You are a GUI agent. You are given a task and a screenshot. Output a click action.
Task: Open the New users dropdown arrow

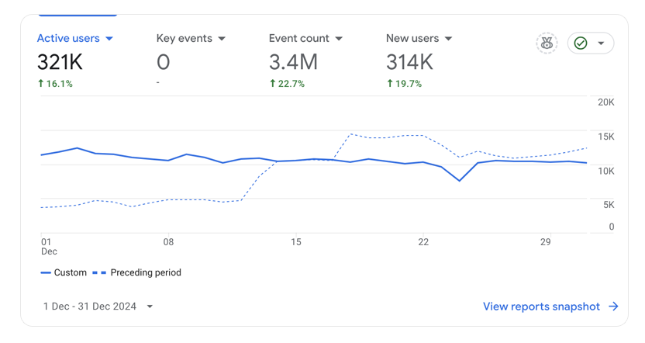coord(448,39)
